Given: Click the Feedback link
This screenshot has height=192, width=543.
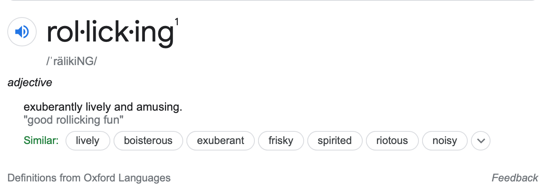Looking at the screenshot, I should pos(515,178).
